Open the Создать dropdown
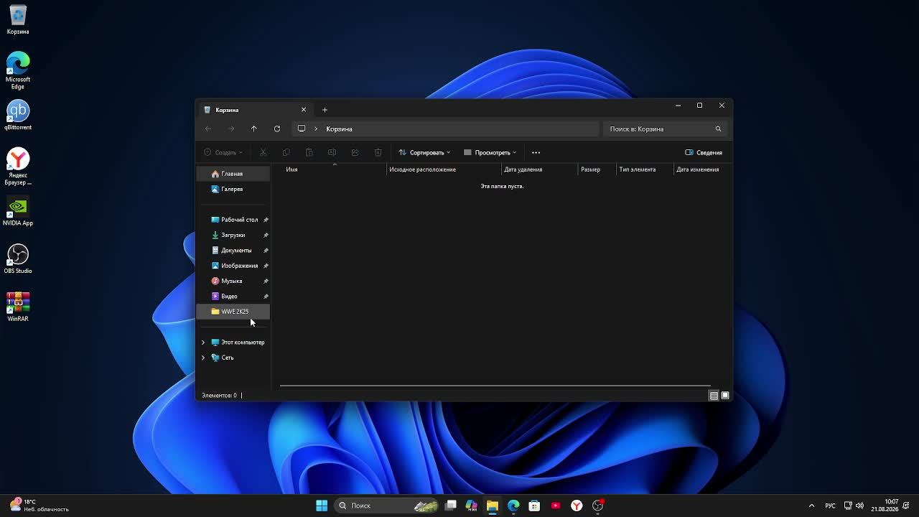The image size is (919, 517). click(223, 152)
